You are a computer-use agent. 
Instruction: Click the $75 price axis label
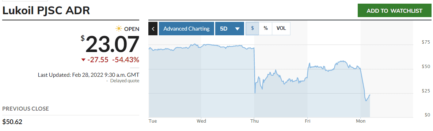(426, 42)
